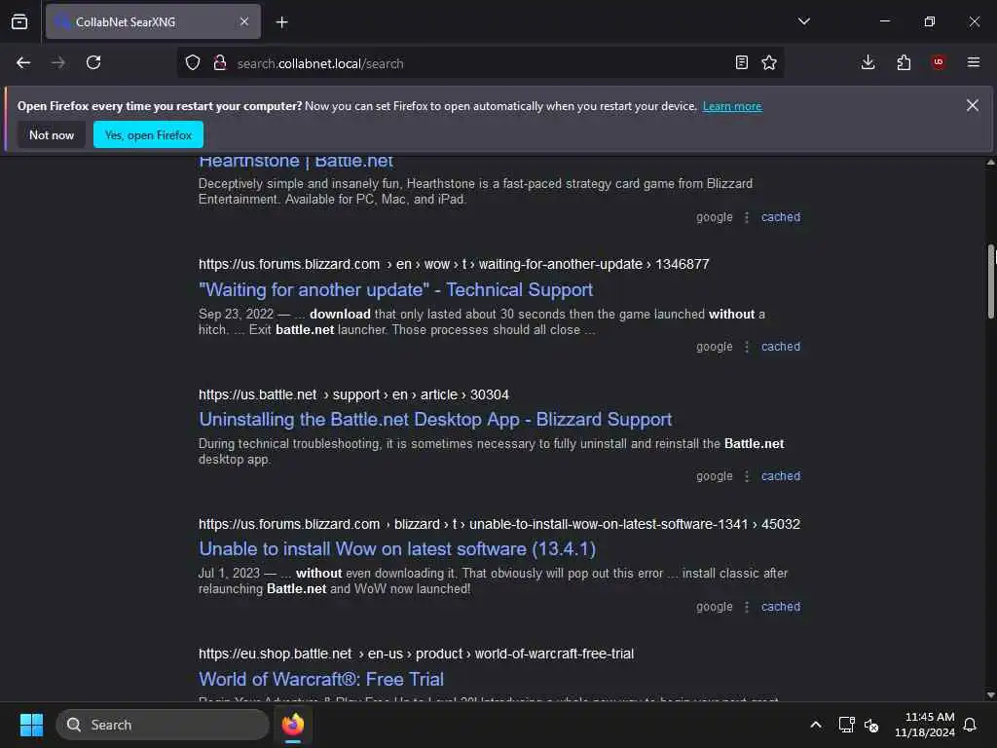Open the muted volume tray icon

pos(871,725)
